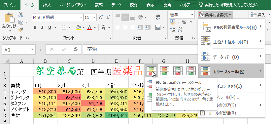Click the Name Box showing A3
This screenshot has width=271, height=124.
(16, 50)
